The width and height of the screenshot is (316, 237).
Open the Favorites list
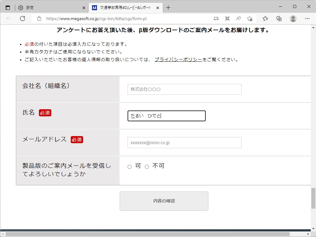265,18
